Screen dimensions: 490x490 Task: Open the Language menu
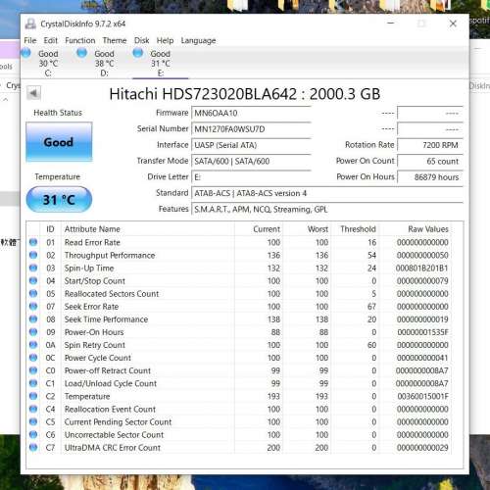[198, 40]
